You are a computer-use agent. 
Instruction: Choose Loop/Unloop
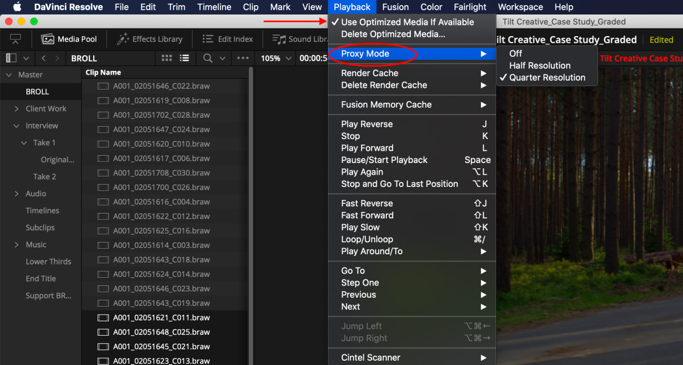point(412,239)
